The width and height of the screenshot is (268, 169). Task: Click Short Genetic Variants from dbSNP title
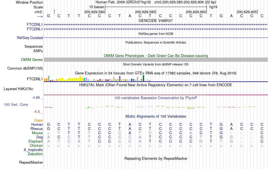[156, 64]
